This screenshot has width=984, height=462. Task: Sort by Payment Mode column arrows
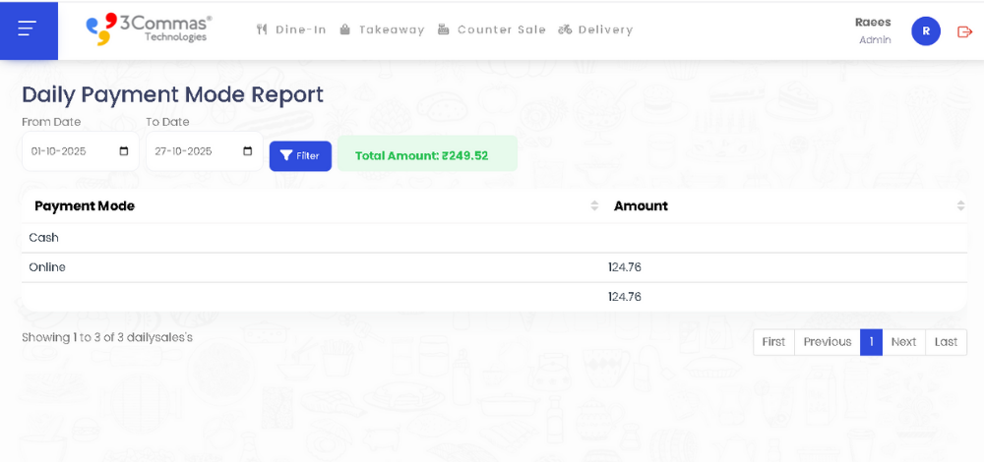pyautogui.click(x=594, y=205)
